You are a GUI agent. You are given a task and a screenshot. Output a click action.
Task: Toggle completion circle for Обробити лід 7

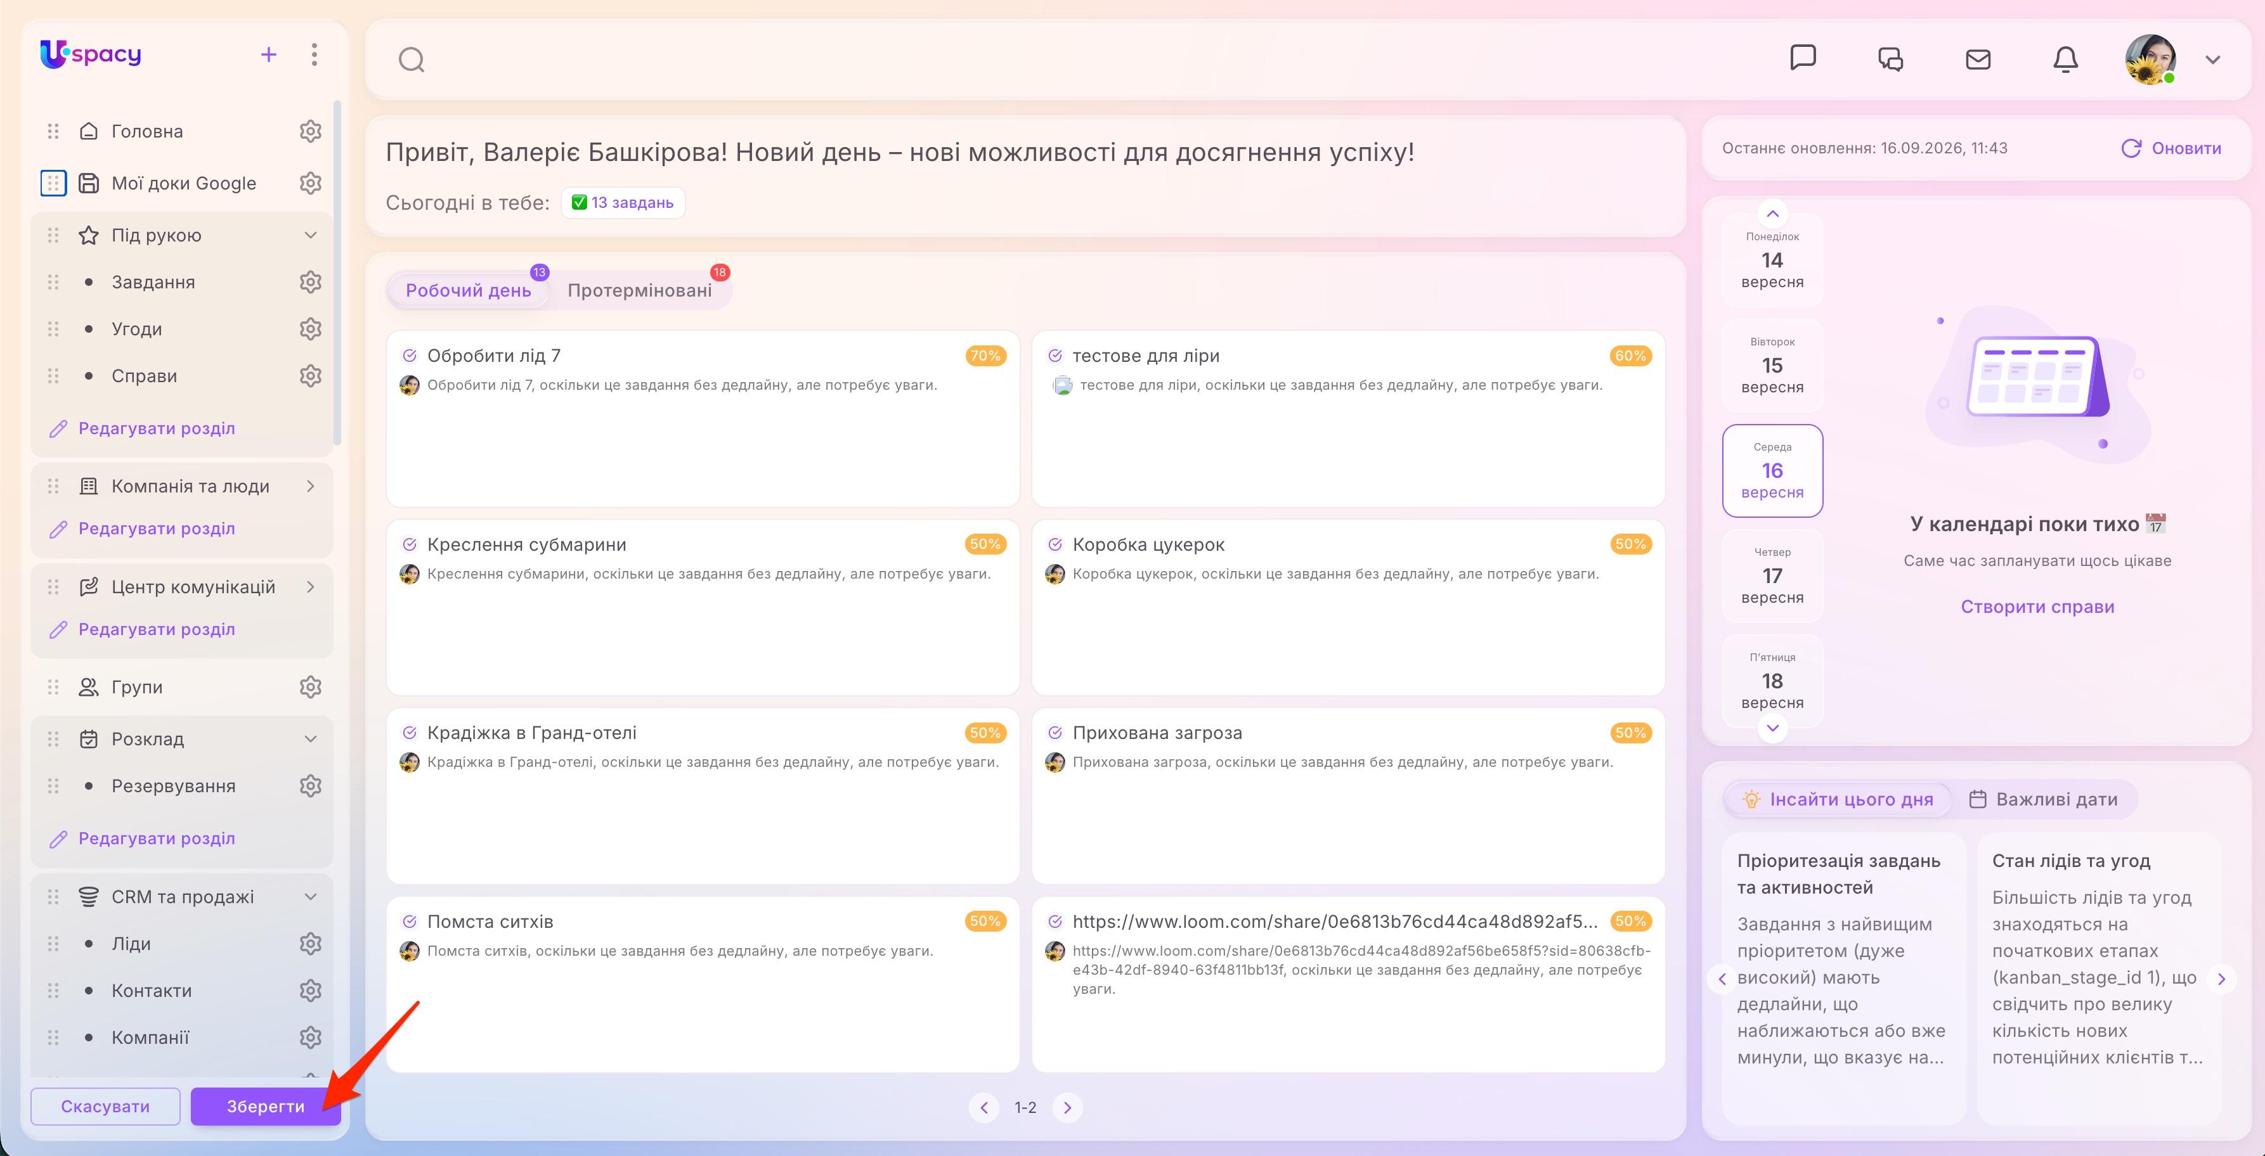point(410,355)
